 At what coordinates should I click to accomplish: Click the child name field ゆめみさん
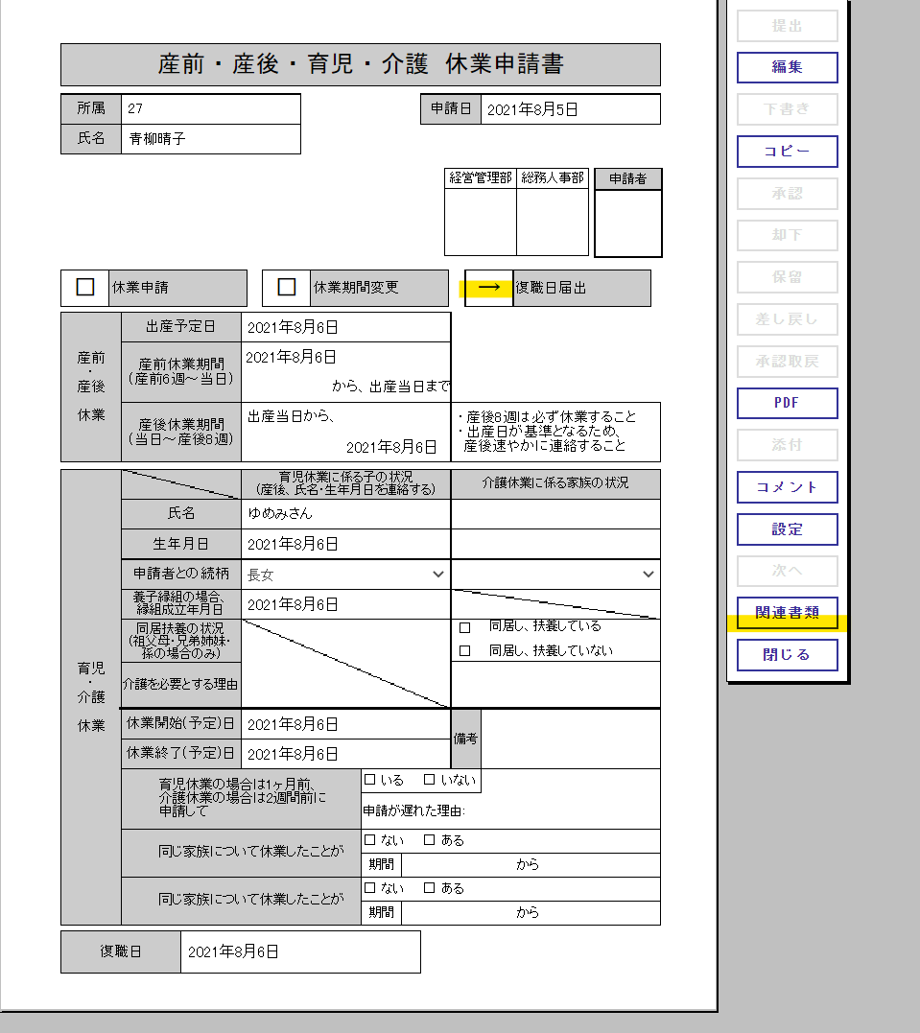pyautogui.click(x=345, y=513)
